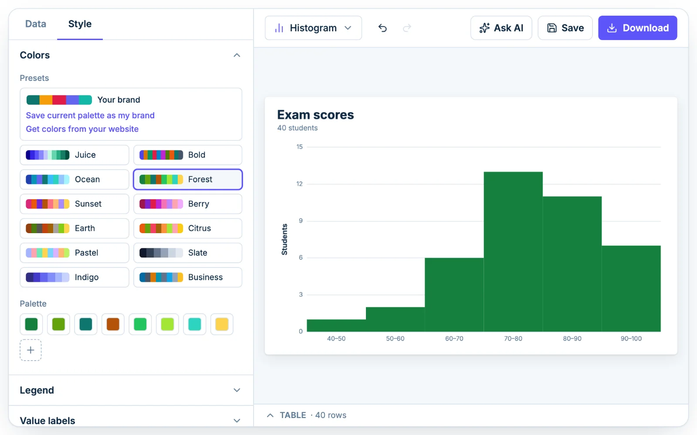This screenshot has height=435, width=697.
Task: Select the Forest color preset
Action: pos(188,179)
